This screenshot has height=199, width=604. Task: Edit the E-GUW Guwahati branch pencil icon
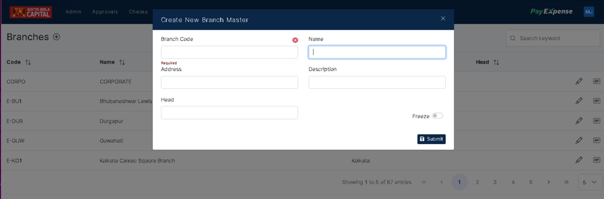(x=579, y=140)
